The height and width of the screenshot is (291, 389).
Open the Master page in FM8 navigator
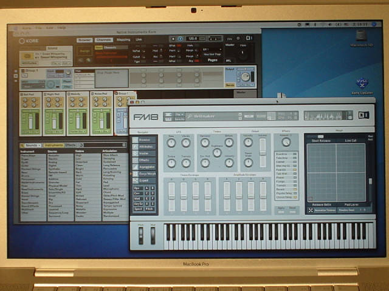pyautogui.click(x=145, y=153)
